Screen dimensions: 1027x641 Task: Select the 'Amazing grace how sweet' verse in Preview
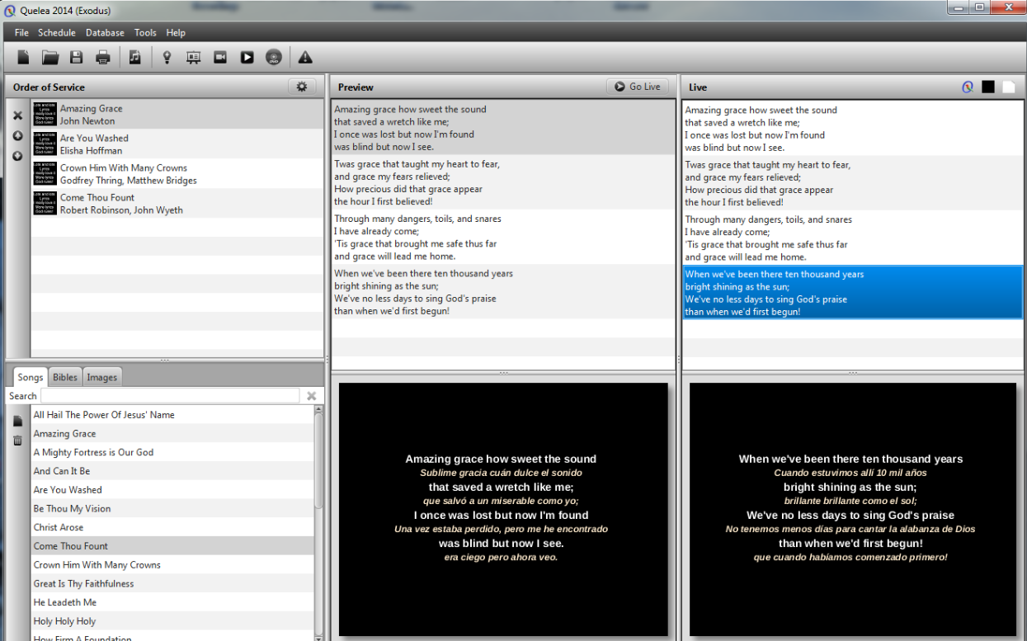[503, 128]
